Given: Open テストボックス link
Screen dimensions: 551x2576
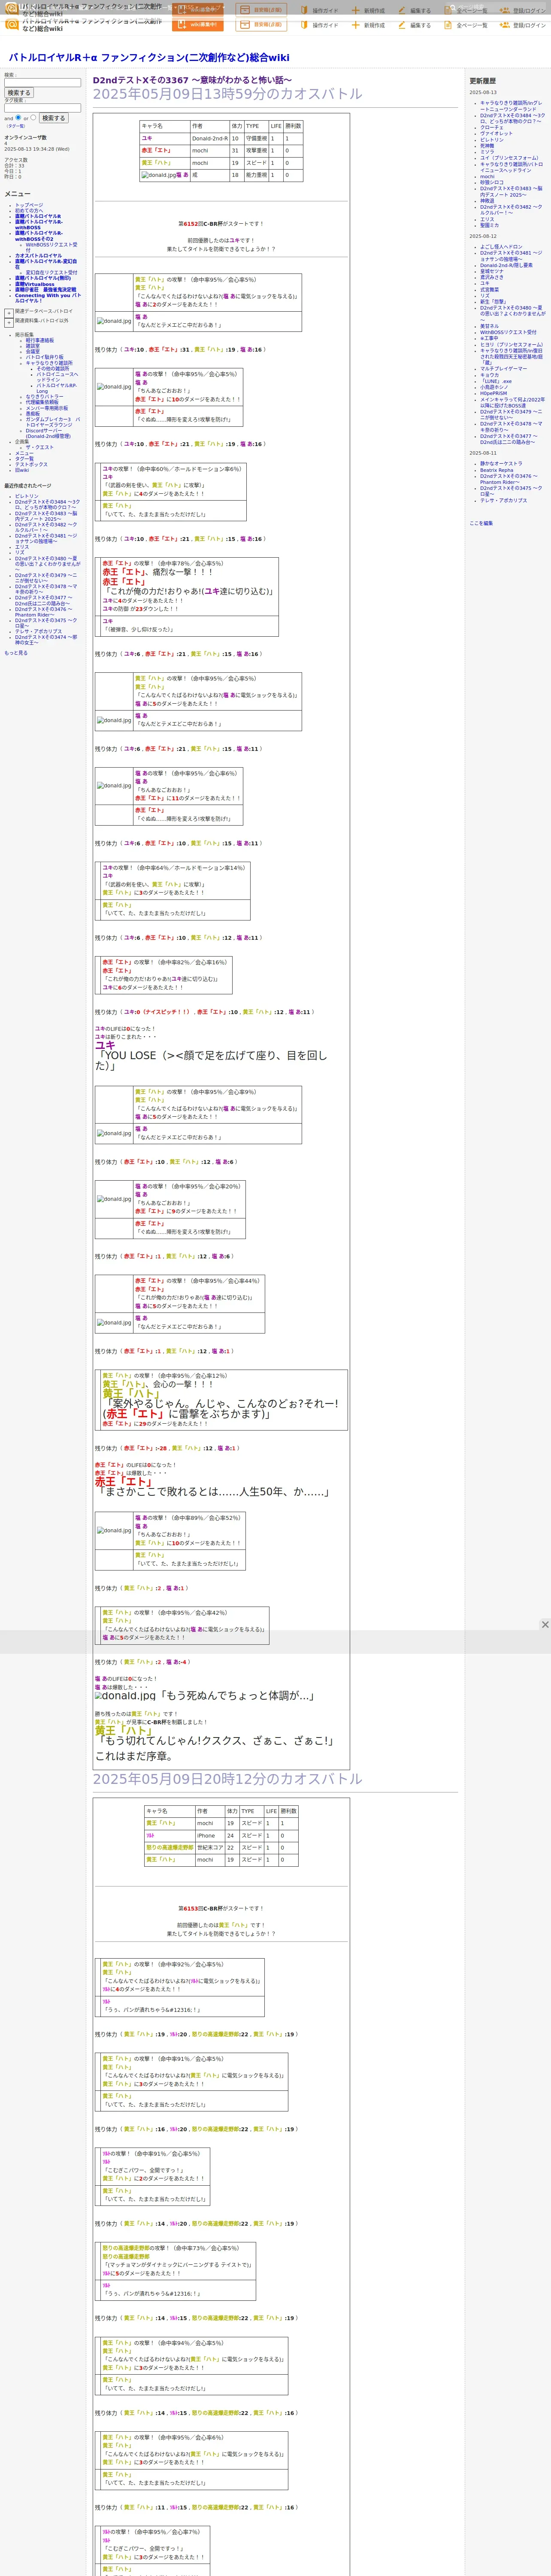Looking at the screenshot, I should coord(31,464).
